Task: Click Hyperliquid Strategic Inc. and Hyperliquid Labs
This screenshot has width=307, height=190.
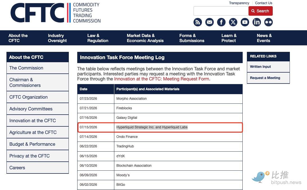Action: (152, 127)
